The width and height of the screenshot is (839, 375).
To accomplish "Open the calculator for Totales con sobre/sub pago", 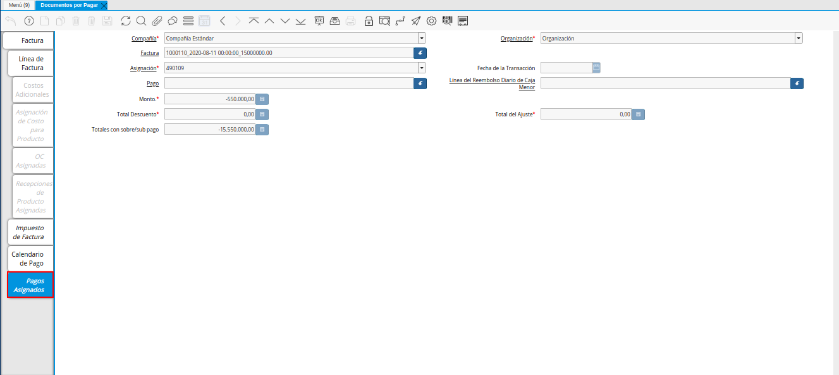I will coord(262,130).
